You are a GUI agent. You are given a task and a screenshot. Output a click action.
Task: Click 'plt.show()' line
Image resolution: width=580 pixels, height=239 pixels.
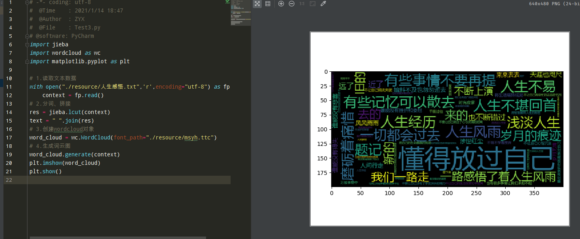[46, 171]
